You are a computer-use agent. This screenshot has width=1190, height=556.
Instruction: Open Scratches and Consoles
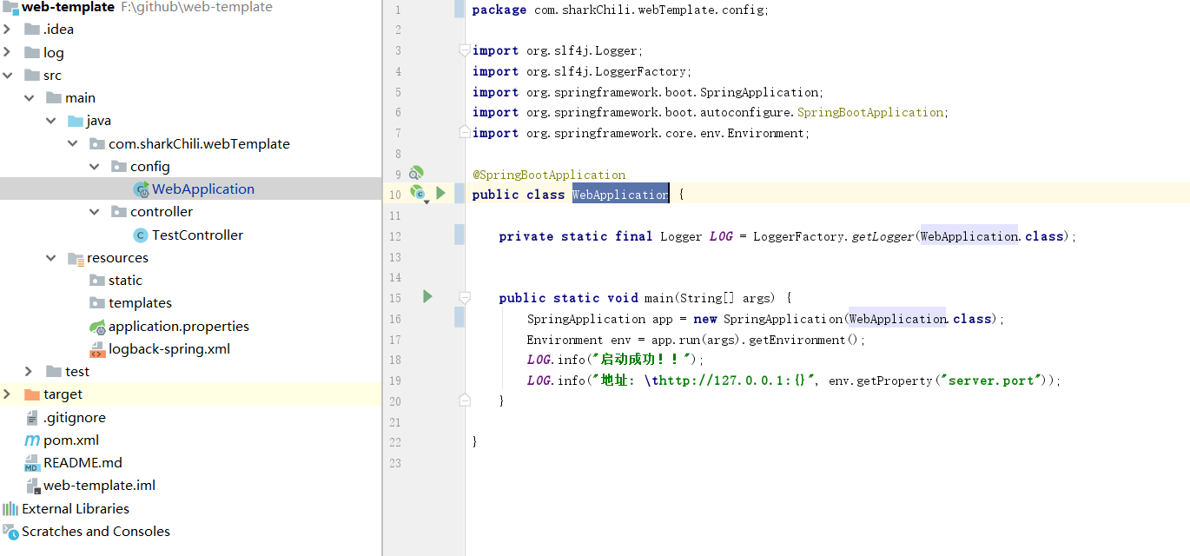96,532
